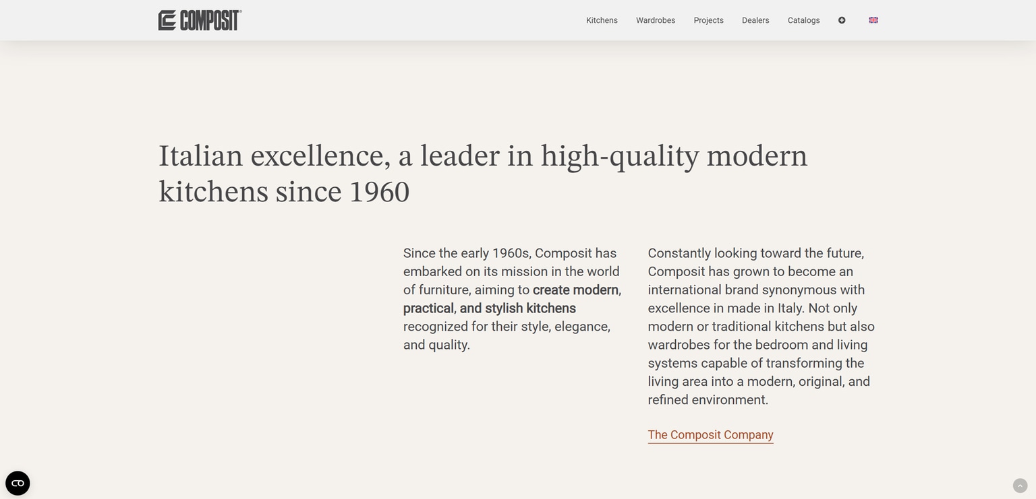Screen dimensions: 1036x499
Task: Click the 'and quality.' text ending the paragraph
Action: coord(436,345)
